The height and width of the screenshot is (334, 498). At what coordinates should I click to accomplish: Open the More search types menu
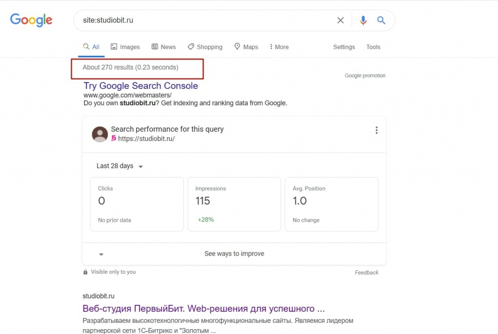point(279,47)
